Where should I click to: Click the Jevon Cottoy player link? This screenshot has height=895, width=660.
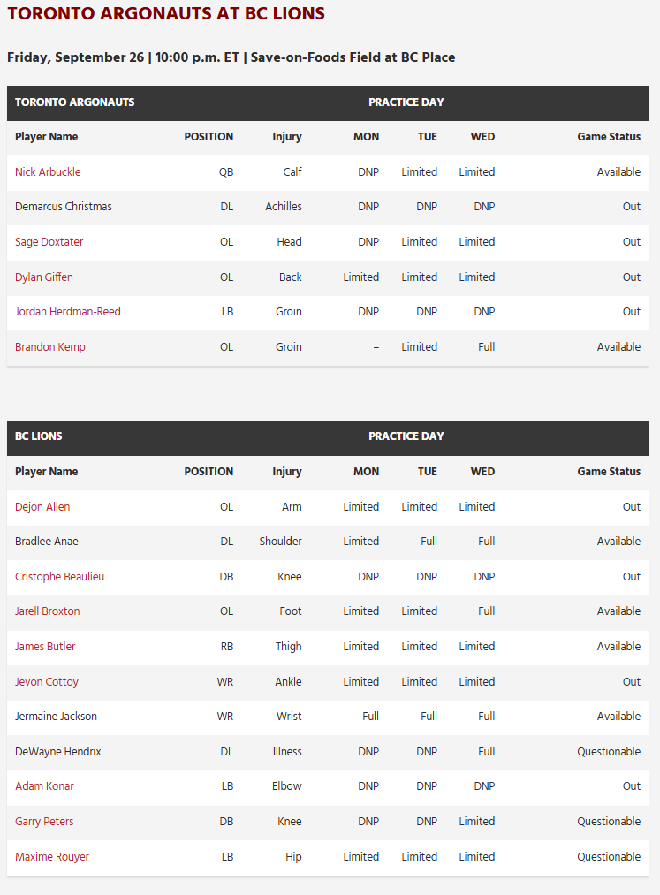pyautogui.click(x=47, y=682)
